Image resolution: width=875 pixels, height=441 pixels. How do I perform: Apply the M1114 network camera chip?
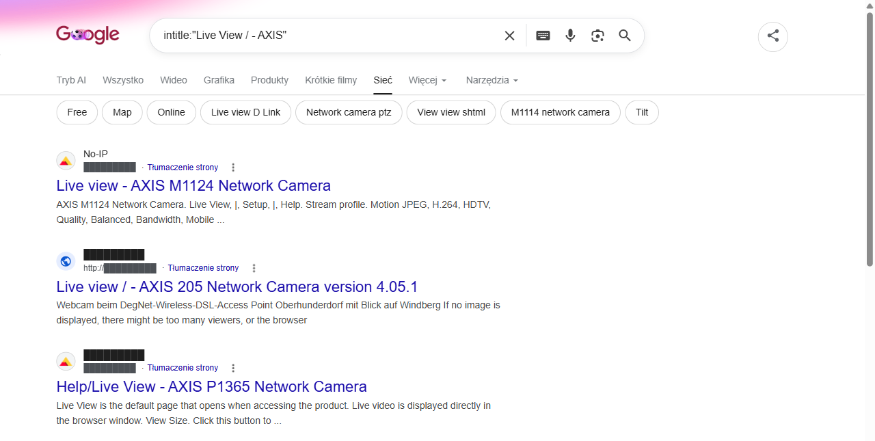(x=561, y=112)
